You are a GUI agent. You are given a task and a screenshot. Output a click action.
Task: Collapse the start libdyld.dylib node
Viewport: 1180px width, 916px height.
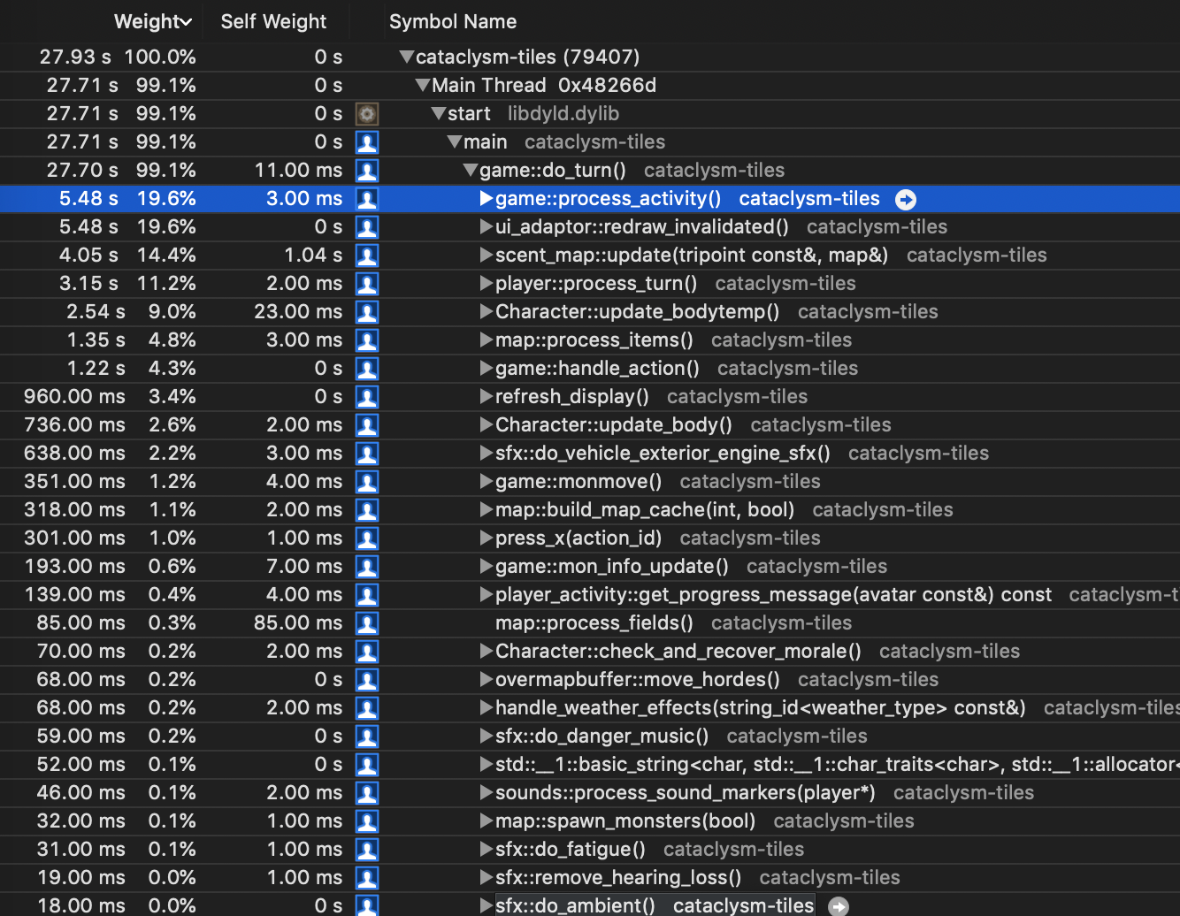tap(439, 114)
